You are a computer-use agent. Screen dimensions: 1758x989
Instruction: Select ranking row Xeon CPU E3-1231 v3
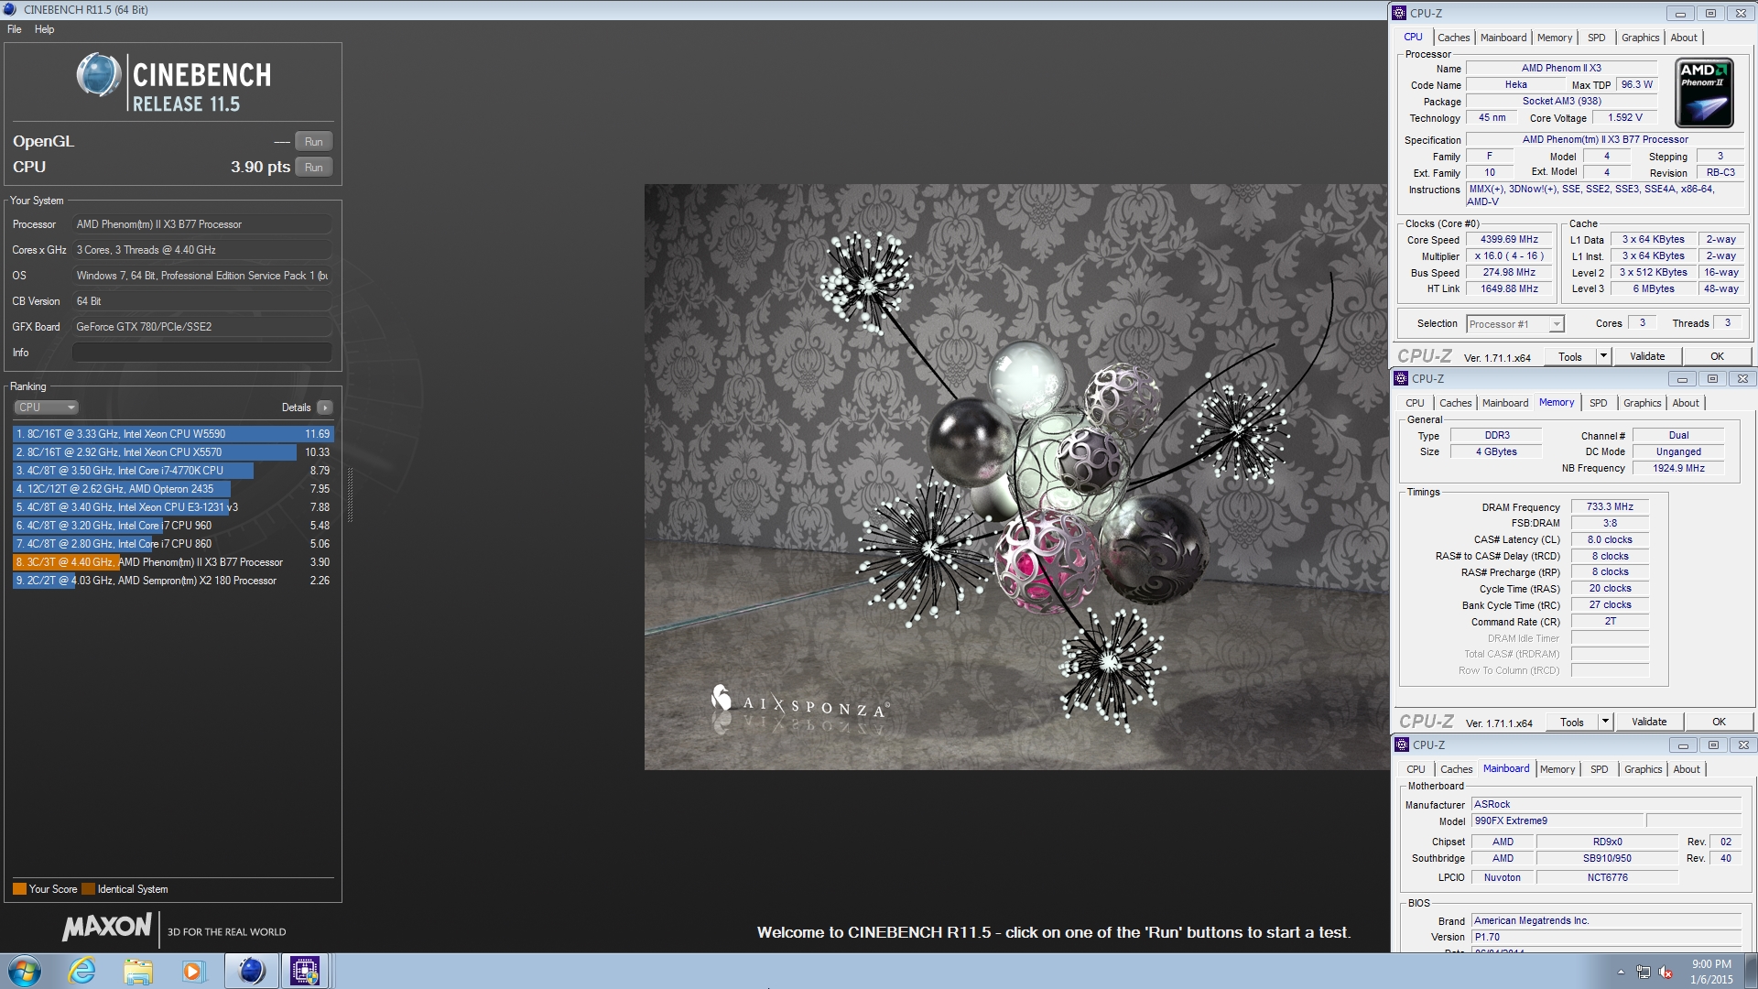pyautogui.click(x=173, y=507)
